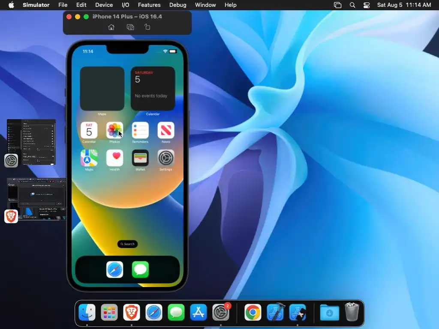Open the I/O menu

(x=126, y=5)
